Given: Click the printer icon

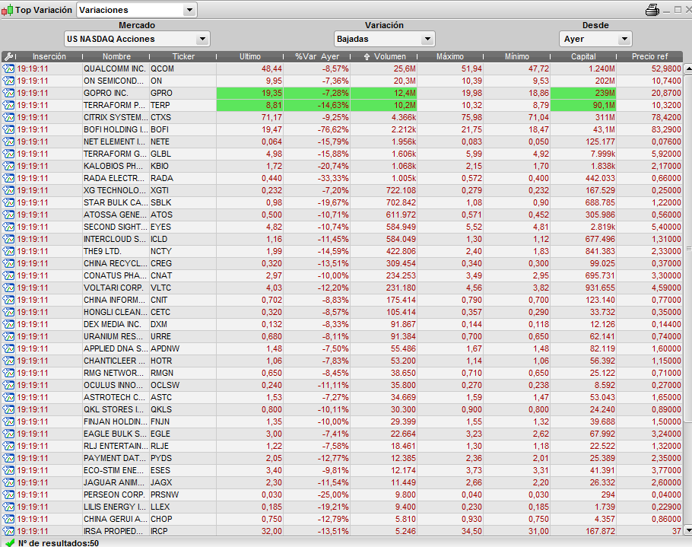Looking at the screenshot, I should click(652, 10).
